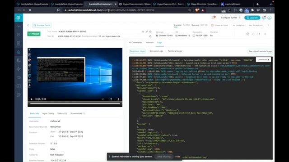
Task: Switch to HyperExecute main: Slides browser tab
Action: (x=135, y=4)
